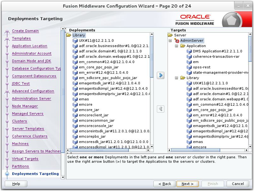
Task: Click the Back button
Action: point(165,184)
